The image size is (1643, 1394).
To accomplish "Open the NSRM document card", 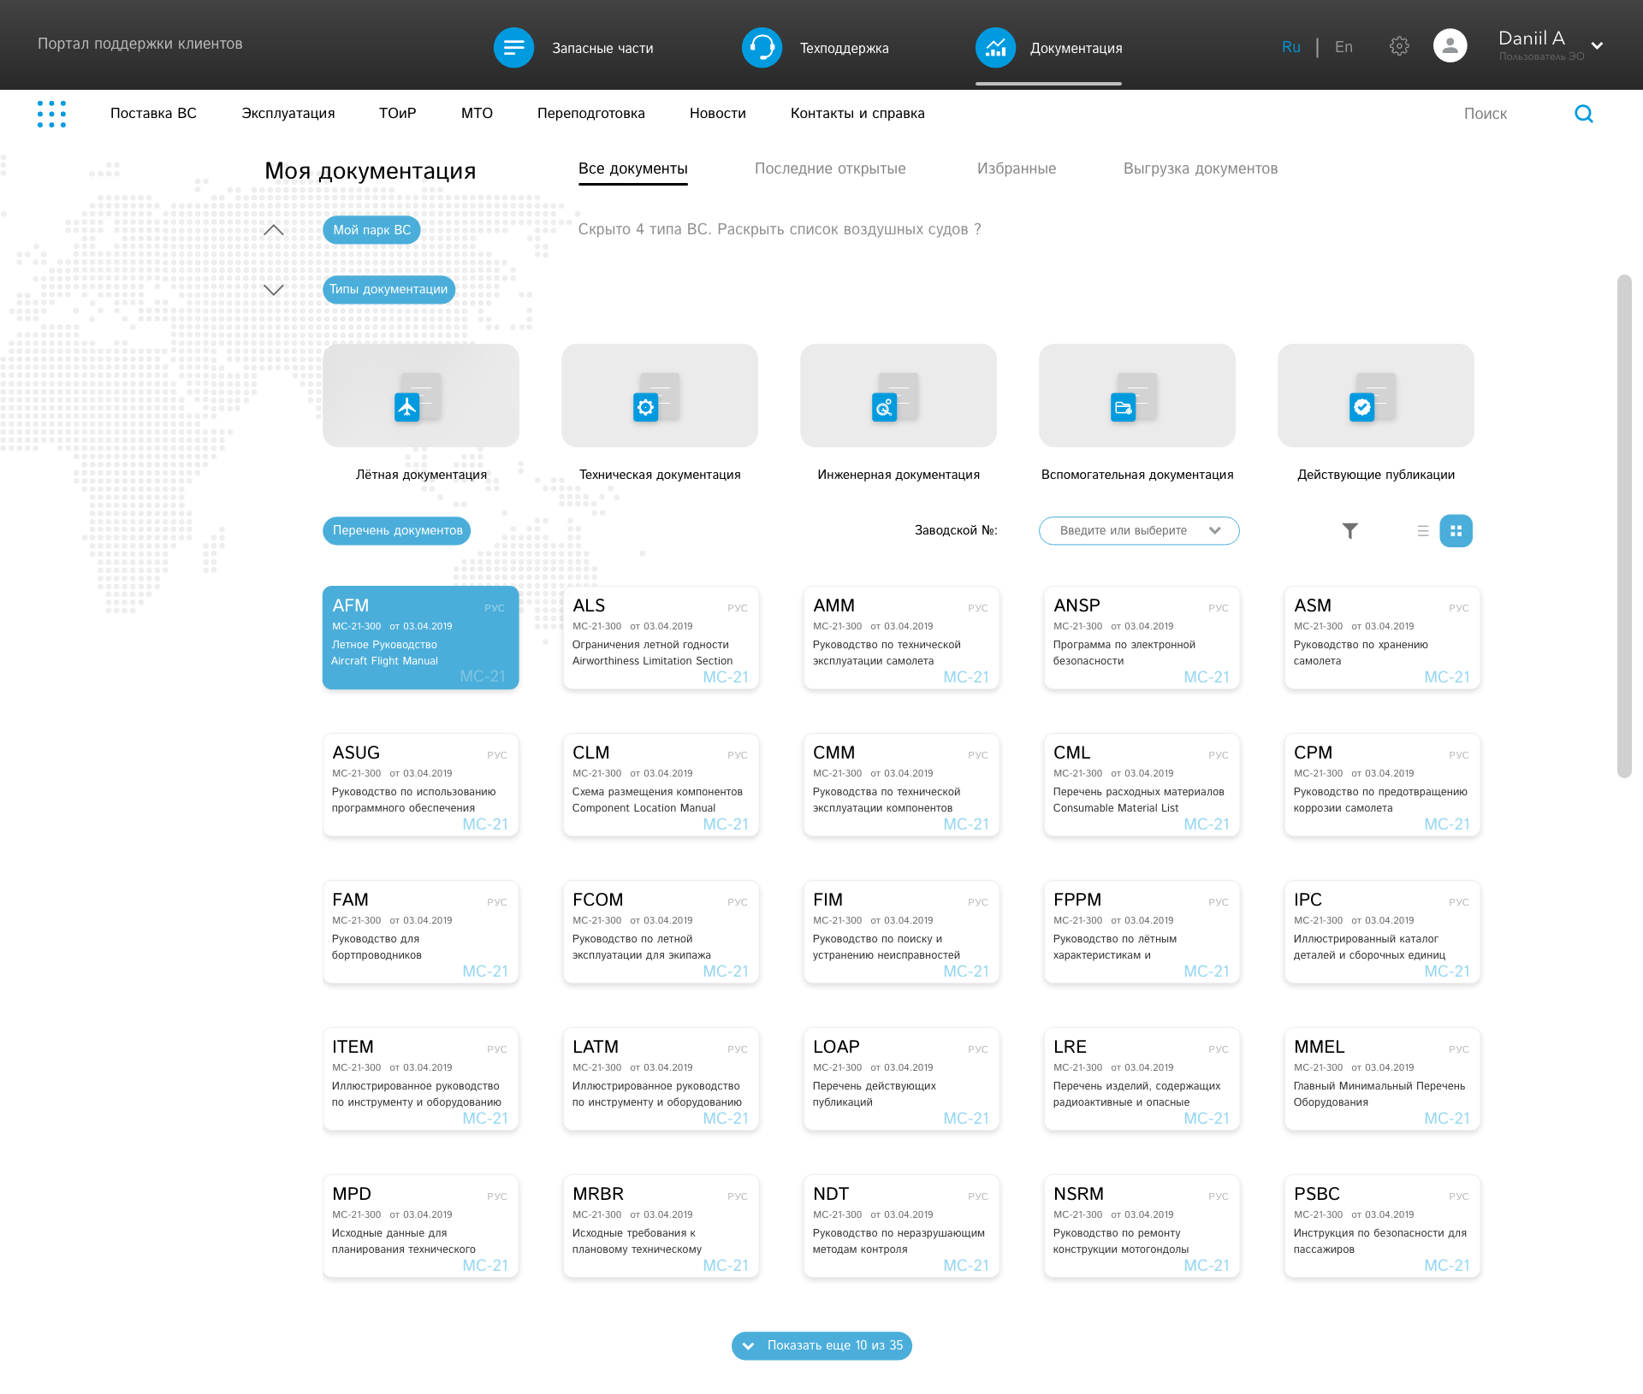I will (x=1142, y=1226).
